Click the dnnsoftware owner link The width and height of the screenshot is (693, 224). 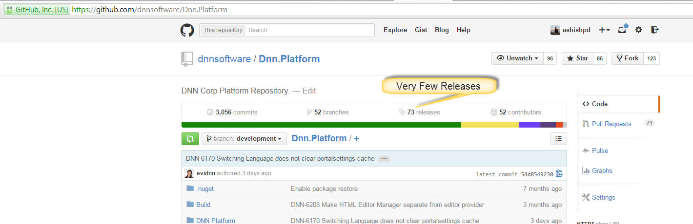[224, 59]
